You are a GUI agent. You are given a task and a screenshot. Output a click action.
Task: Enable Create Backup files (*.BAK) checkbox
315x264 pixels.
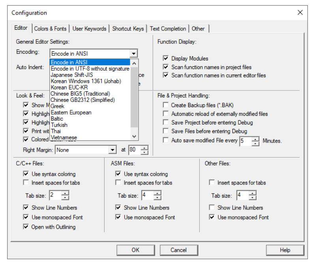point(166,105)
